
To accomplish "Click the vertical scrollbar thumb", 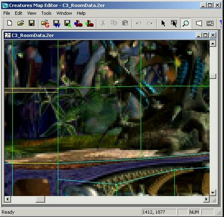I will point(213,76).
